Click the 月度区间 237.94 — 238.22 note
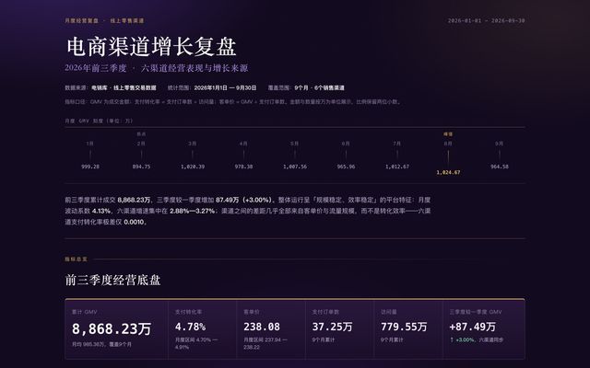The width and height of the screenshot is (590, 368). (x=265, y=343)
